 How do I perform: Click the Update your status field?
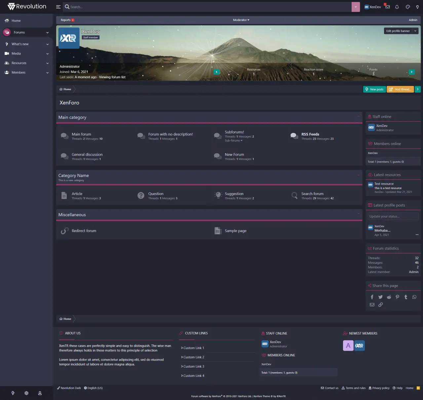pyautogui.click(x=393, y=217)
